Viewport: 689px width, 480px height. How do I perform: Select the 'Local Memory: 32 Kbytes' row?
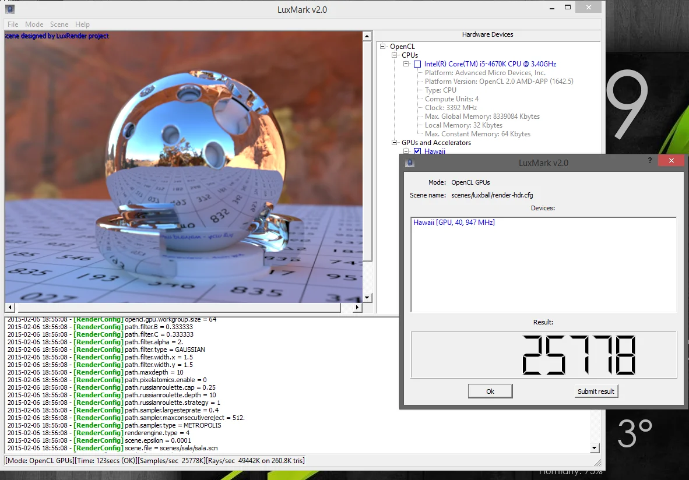click(x=463, y=125)
